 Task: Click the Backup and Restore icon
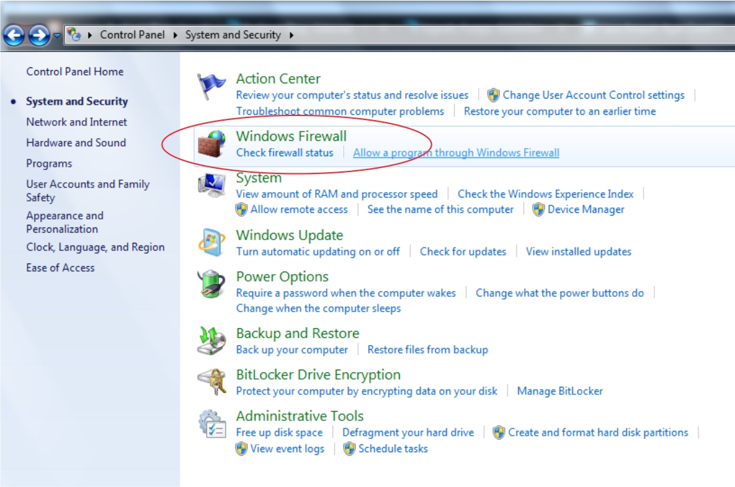tap(212, 341)
